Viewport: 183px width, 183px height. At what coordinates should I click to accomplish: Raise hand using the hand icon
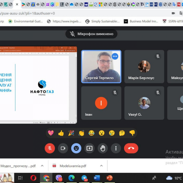coord(103,148)
